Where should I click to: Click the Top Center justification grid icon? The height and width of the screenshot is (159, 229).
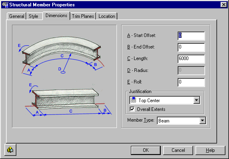pos(133,100)
